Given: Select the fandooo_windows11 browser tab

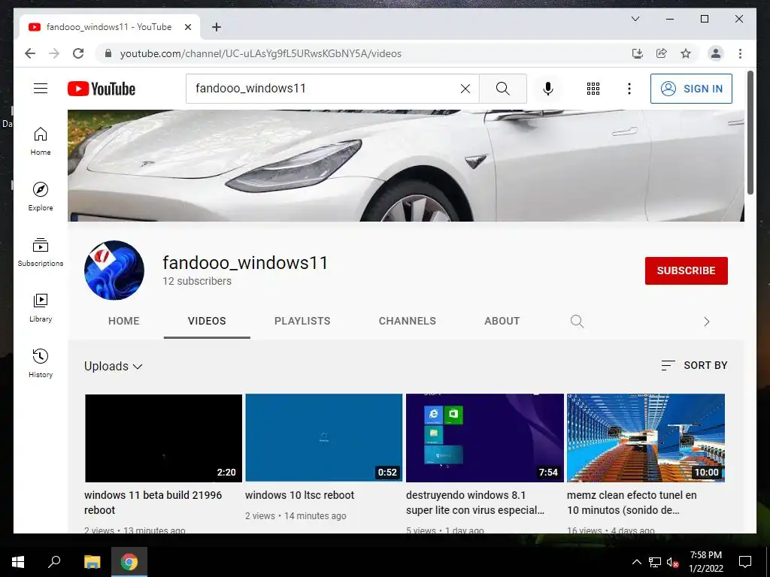Looking at the screenshot, I should [108, 27].
